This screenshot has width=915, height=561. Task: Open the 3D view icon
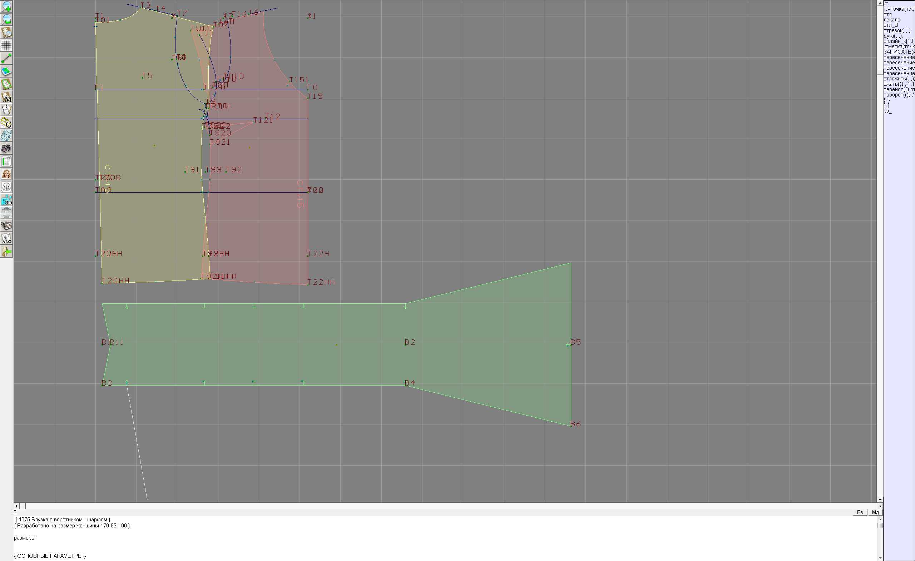click(x=6, y=200)
